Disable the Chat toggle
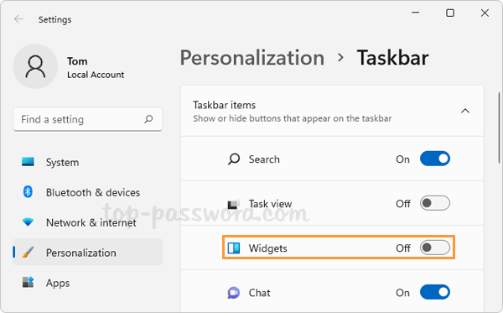This screenshot has height=313, width=503. pyautogui.click(x=435, y=292)
